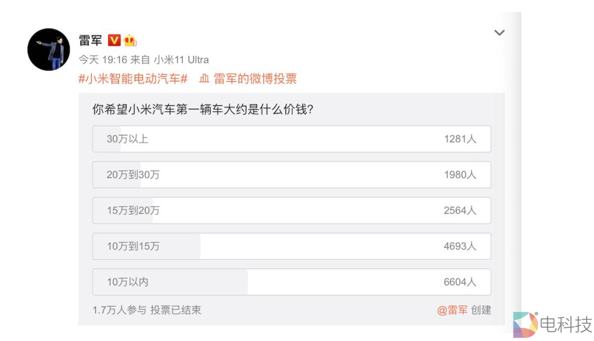The height and width of the screenshot is (341, 594).
Task: Open the 雷军 username link
Action: coord(90,40)
